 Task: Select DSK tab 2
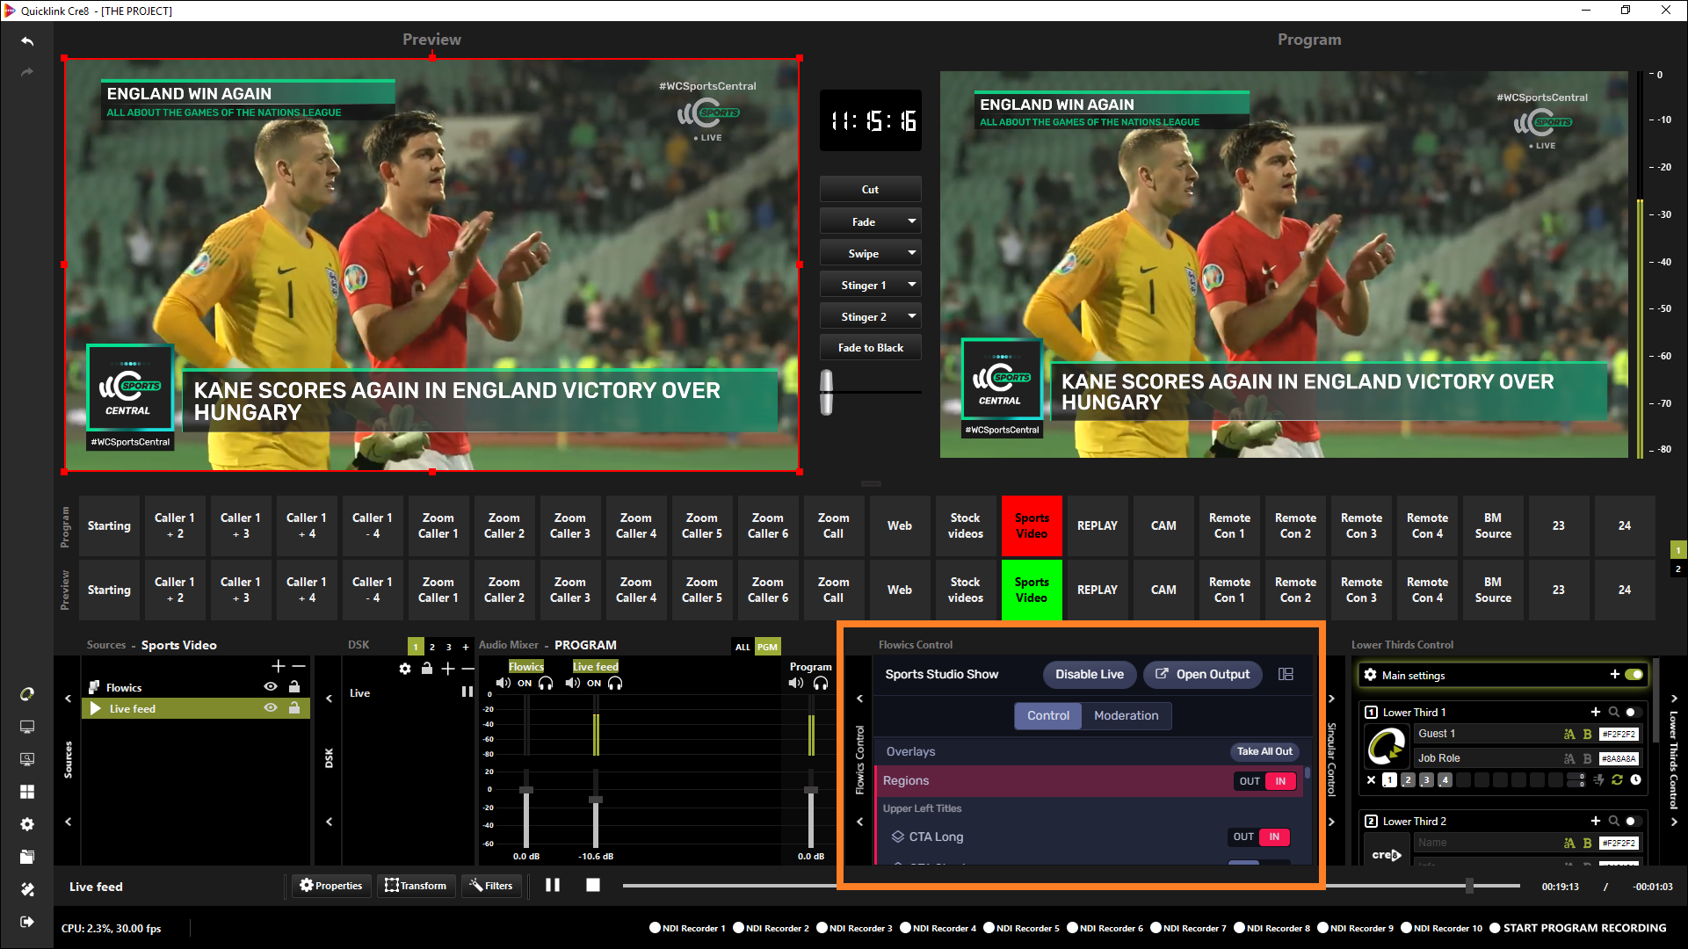(x=431, y=647)
